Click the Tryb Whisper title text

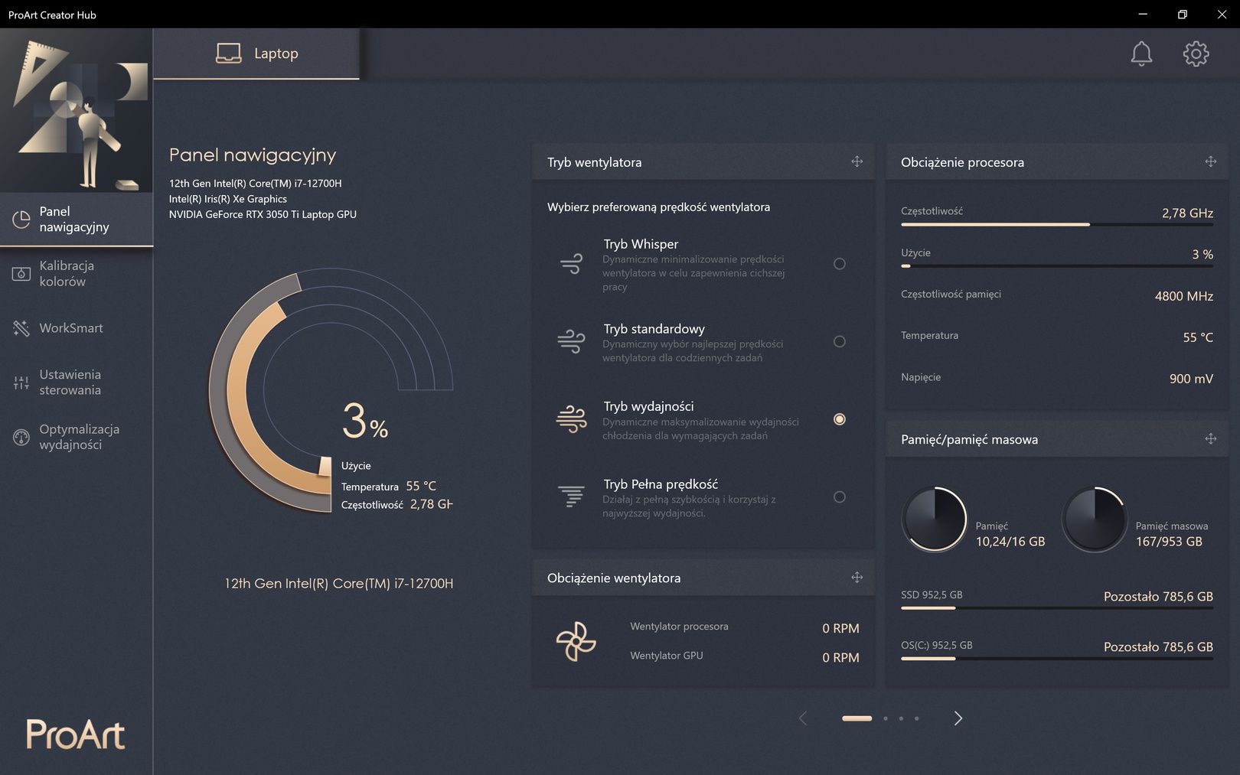(x=641, y=244)
